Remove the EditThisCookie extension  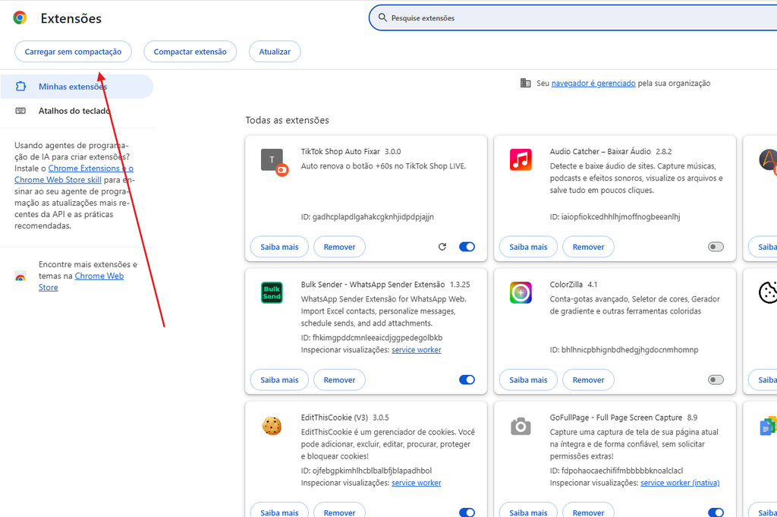[x=339, y=510]
